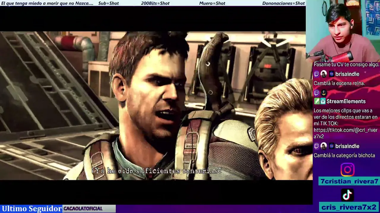Click the NASA badge above "Cambiá la categoría bichota"
The height and width of the screenshot is (213, 380).
[x=331, y=146]
